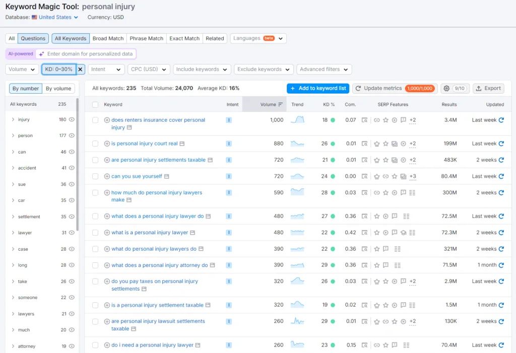The width and height of the screenshot is (516, 353).
Task: Click trend chart for 'are personal injury lawsuit settlements taxable'
Action: click(x=297, y=321)
